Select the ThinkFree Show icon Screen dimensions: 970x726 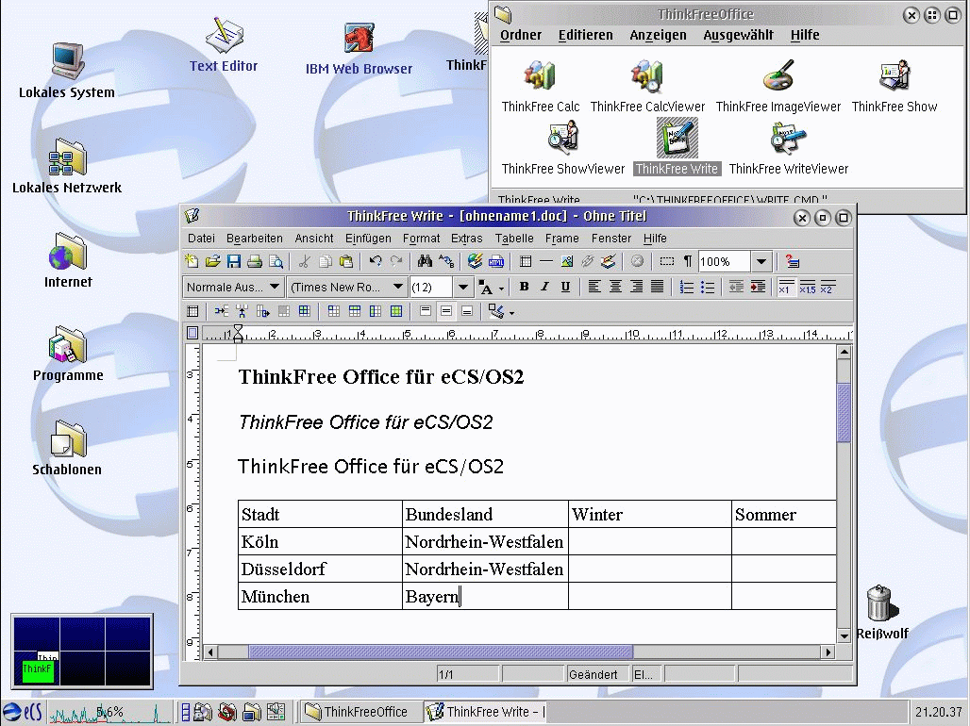pyautogui.click(x=895, y=87)
